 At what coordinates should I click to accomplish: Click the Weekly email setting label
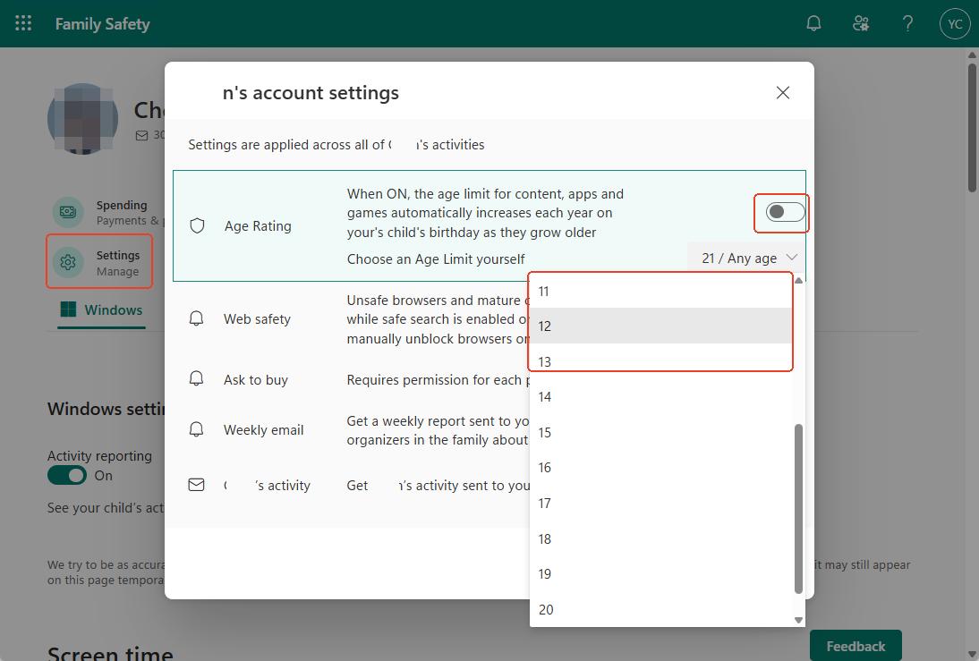(263, 430)
